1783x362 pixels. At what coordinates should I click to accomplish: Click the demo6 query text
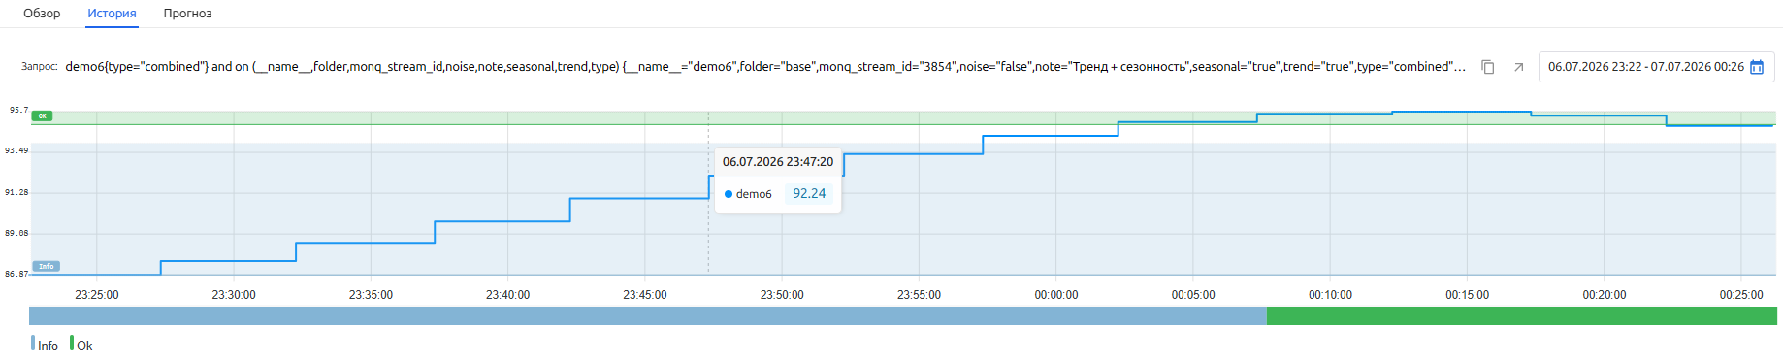coord(765,67)
